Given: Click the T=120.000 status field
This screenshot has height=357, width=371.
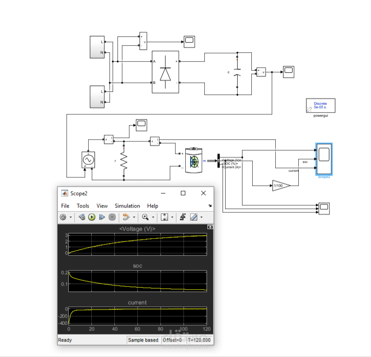Looking at the screenshot, I should [199, 340].
